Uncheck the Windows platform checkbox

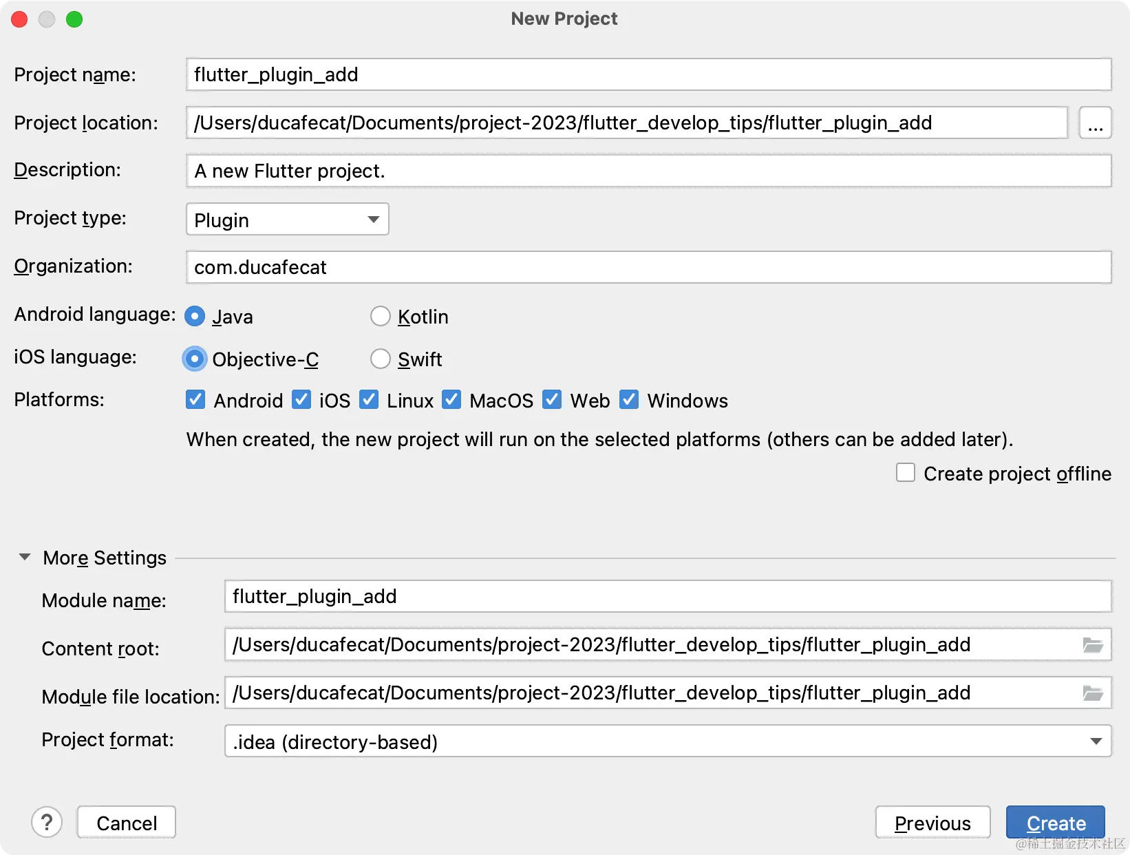pyautogui.click(x=629, y=400)
